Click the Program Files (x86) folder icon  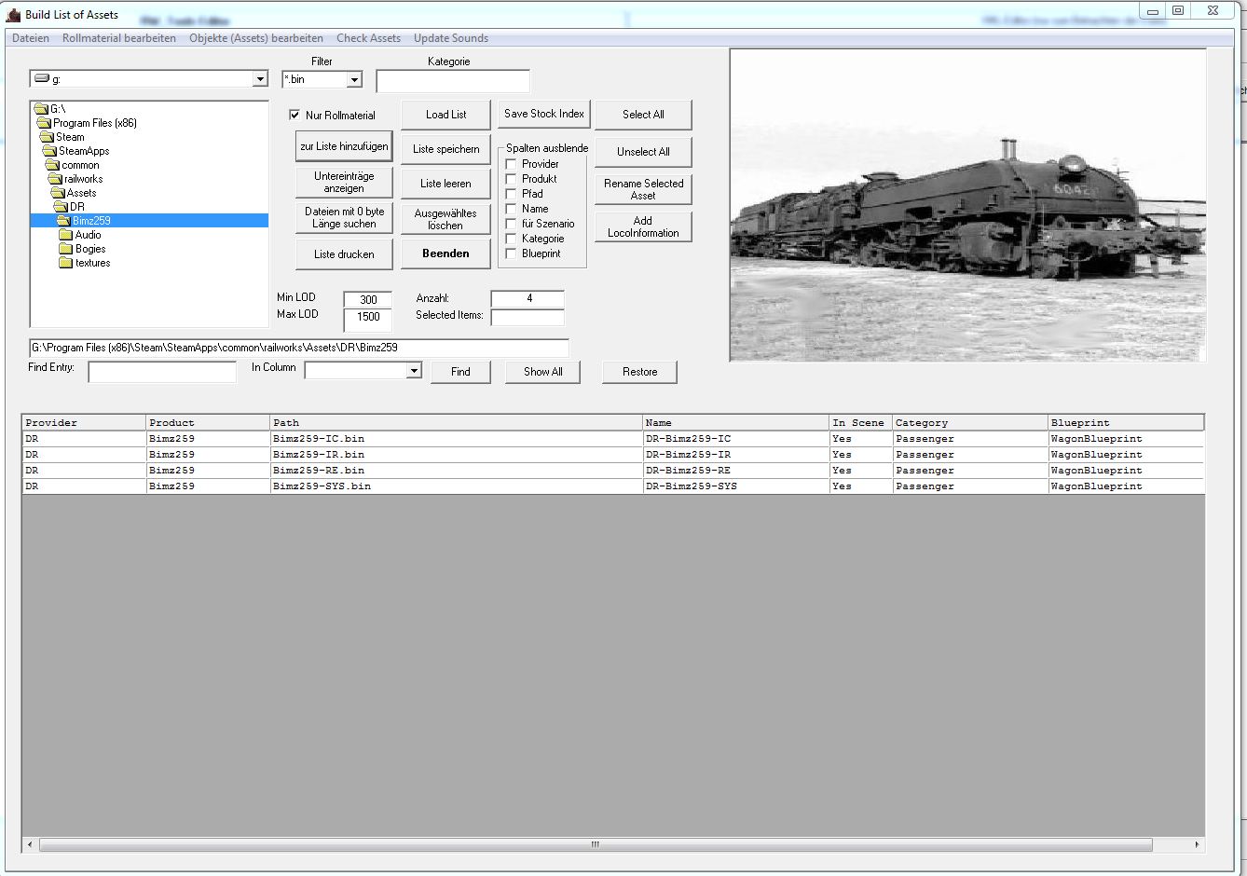click(x=43, y=123)
